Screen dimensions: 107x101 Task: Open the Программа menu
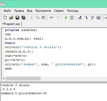[x=43, y=11]
